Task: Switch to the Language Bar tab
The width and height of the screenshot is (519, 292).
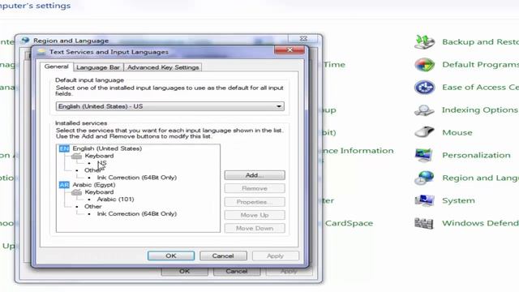Action: pyautogui.click(x=98, y=67)
